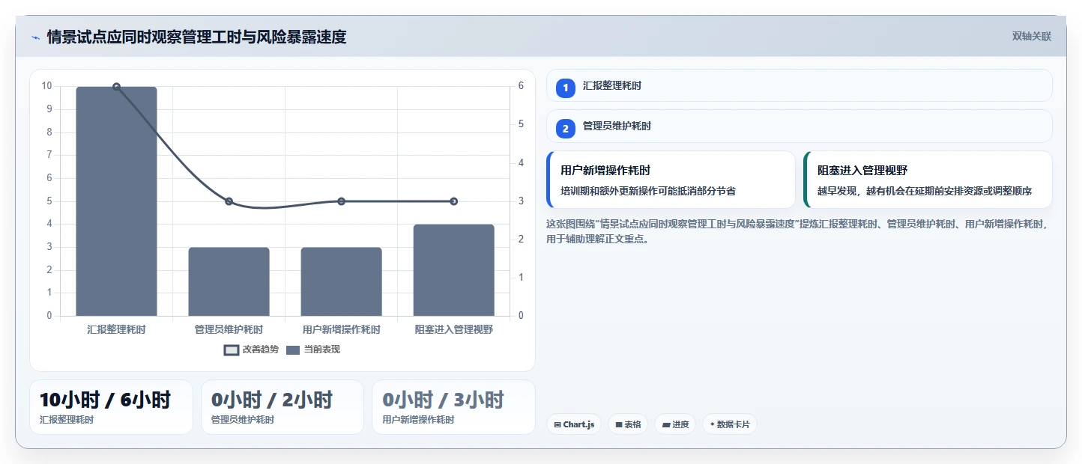Viewport: 1082px width, 464px height.
Task: Click the 10小时 / 6小时 stat card
Action: coord(111,407)
